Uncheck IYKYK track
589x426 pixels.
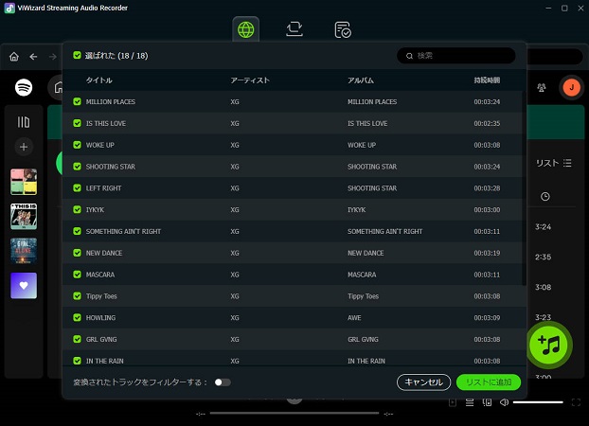pyautogui.click(x=77, y=209)
